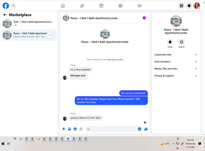Open Task View in taskbar
This screenshot has width=205, height=151.
9,144
